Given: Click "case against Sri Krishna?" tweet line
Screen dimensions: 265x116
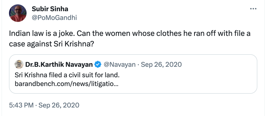Looking at the screenshot, I should tap(51, 44).
